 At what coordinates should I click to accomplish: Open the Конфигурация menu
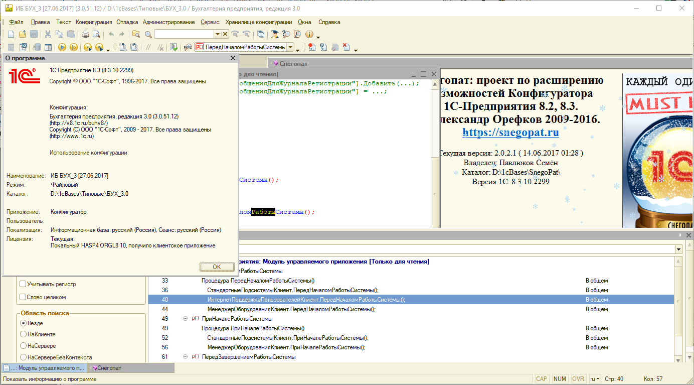click(94, 22)
